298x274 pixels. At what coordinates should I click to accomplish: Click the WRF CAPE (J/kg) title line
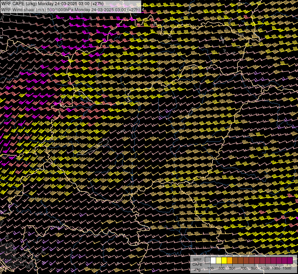pyautogui.click(x=52, y=4)
